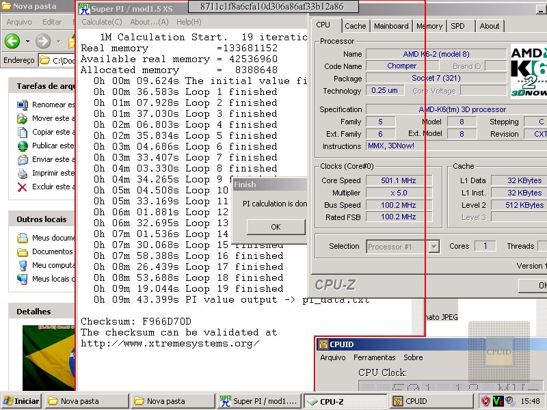Open Ferramentas menu in CPUID window

coord(374,357)
